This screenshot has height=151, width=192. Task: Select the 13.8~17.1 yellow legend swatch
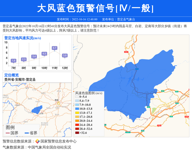pos(77,113)
